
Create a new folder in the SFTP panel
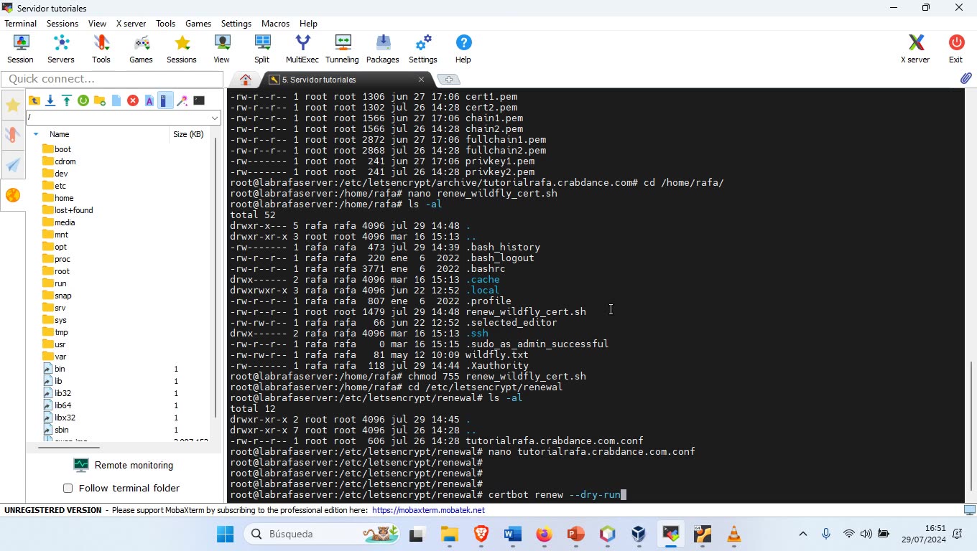101,100
